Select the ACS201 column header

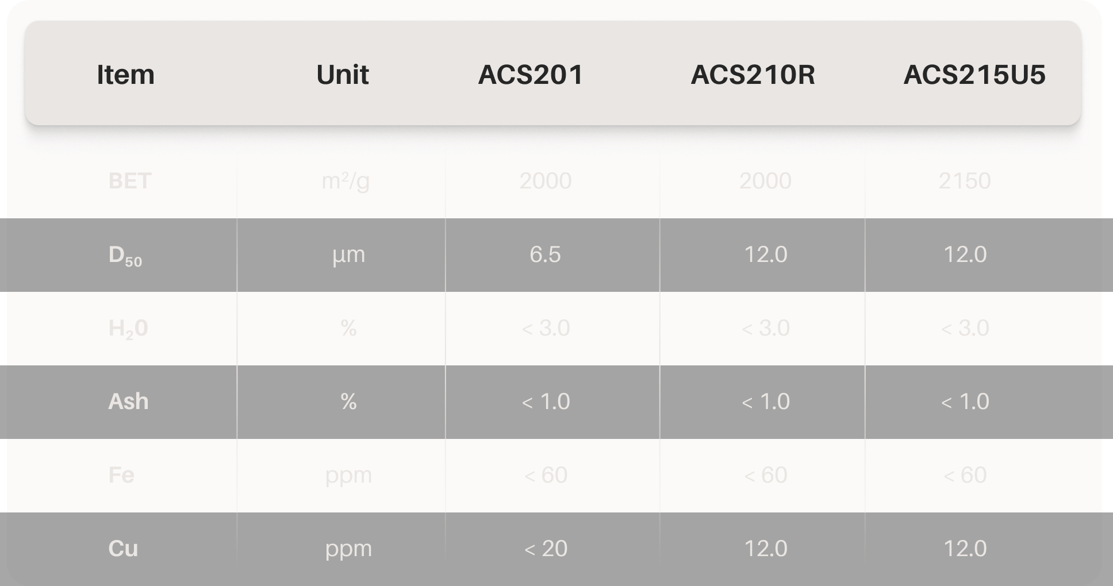(531, 75)
